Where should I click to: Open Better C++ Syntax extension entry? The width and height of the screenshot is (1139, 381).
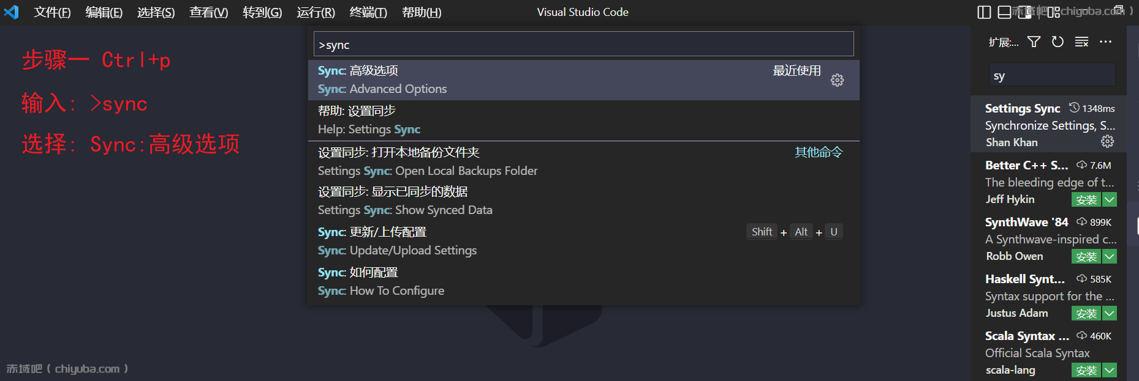(1049, 181)
